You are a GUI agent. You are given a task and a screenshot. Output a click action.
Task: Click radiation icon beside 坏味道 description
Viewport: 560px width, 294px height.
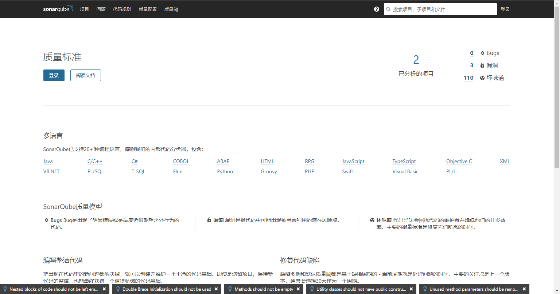372,220
